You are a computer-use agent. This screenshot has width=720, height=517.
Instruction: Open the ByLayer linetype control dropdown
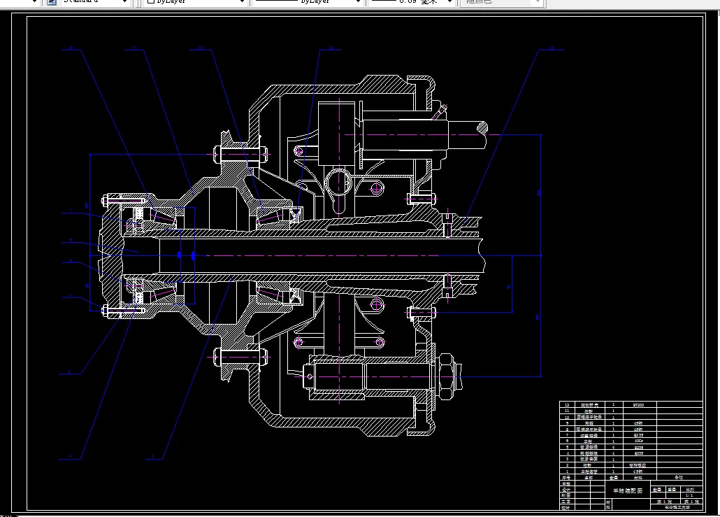[x=308, y=2]
